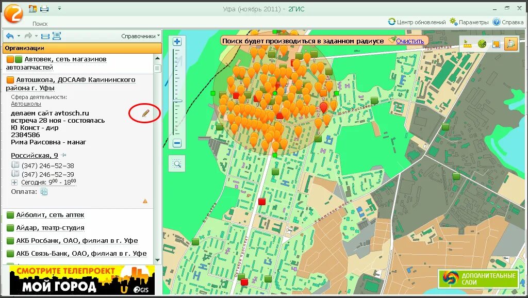Click the payment method icon next to Оплата
Image resolution: width=528 pixels, height=298 pixels.
[44, 192]
